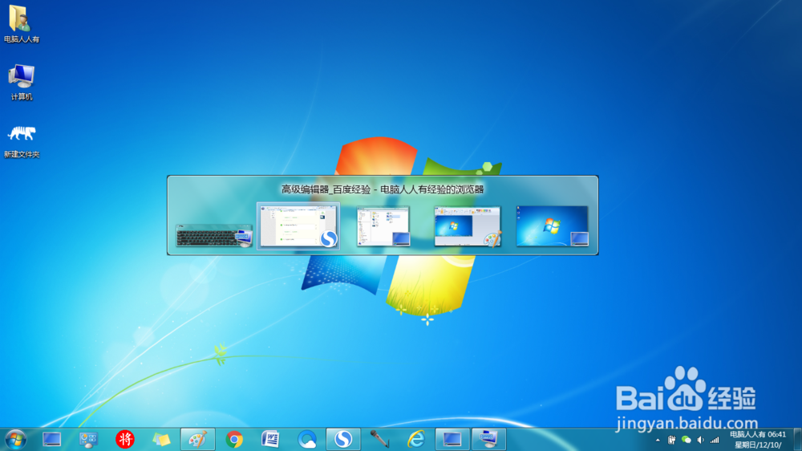Screen dimensions: 802x451
Task: Open the 新建文件夹 tiger icon
Action: coord(22,140)
